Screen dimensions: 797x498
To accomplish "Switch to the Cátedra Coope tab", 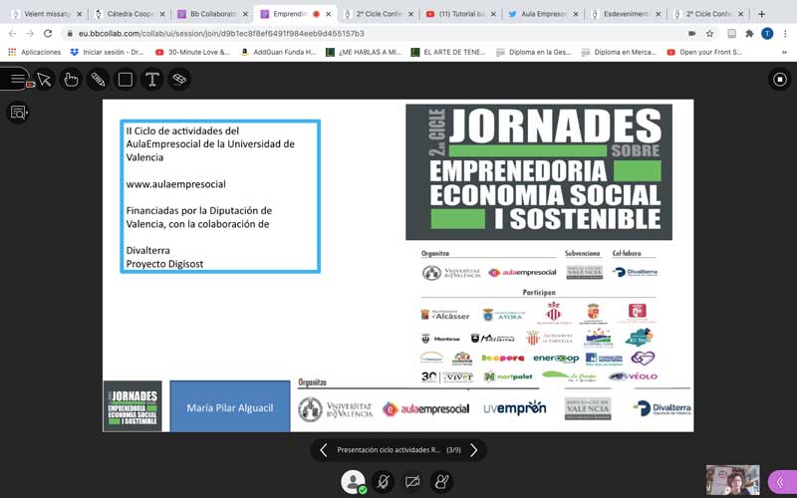I will pyautogui.click(x=130, y=14).
